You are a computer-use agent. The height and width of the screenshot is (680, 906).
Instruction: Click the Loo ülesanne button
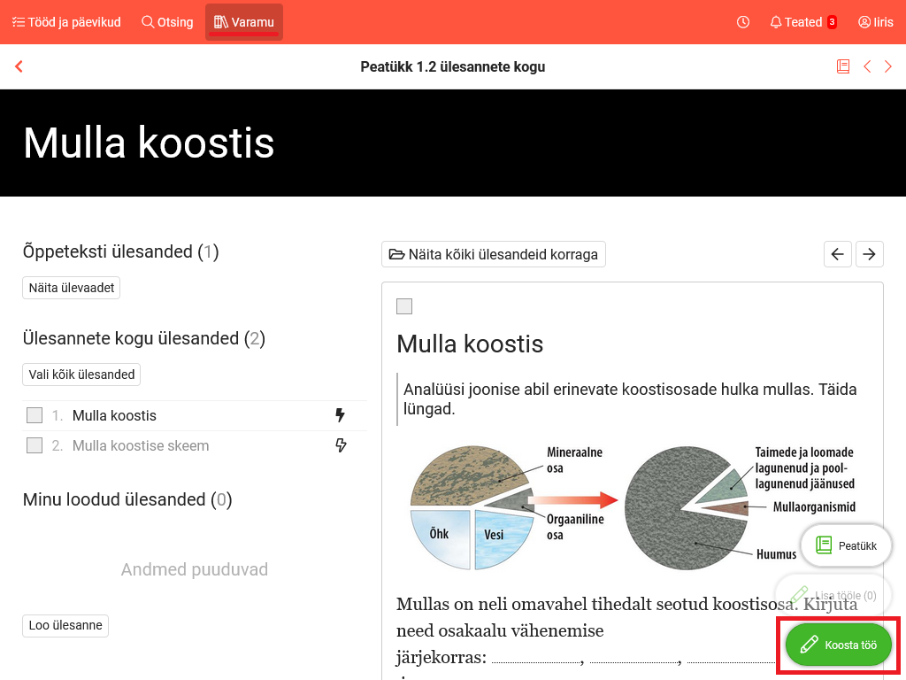click(x=65, y=625)
